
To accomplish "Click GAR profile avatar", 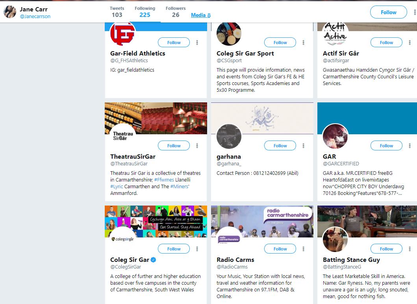I will (335, 136).
